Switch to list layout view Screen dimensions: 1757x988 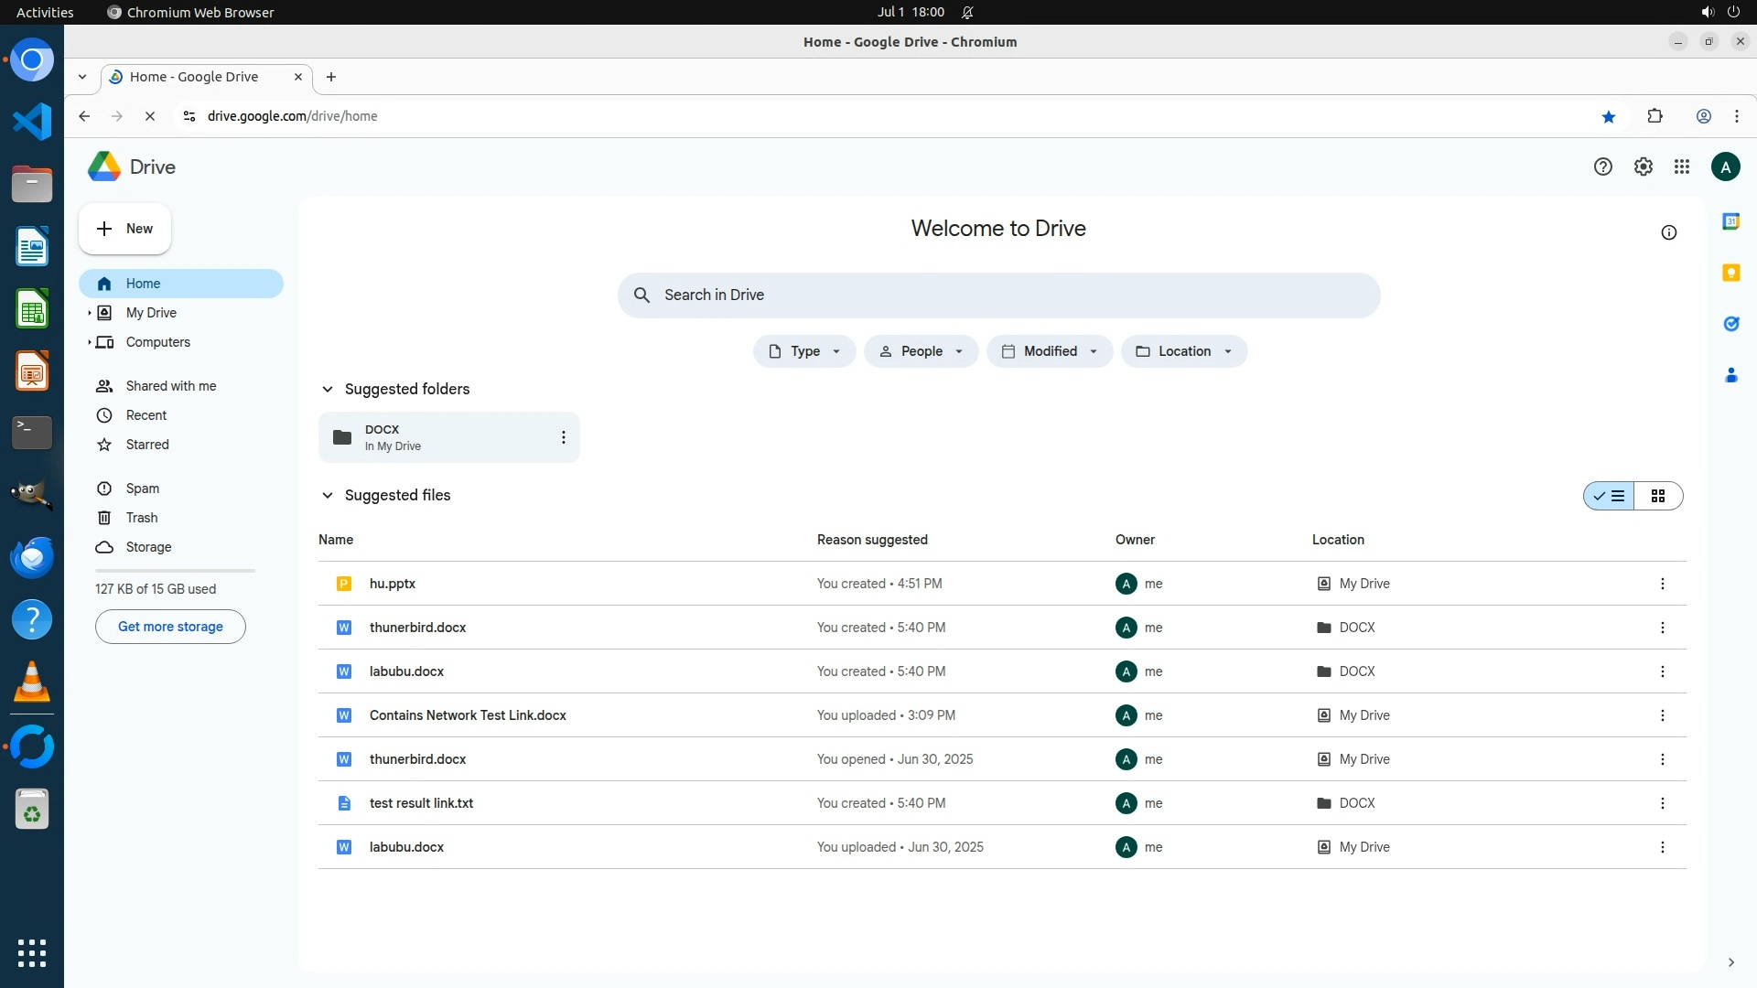point(1610,496)
